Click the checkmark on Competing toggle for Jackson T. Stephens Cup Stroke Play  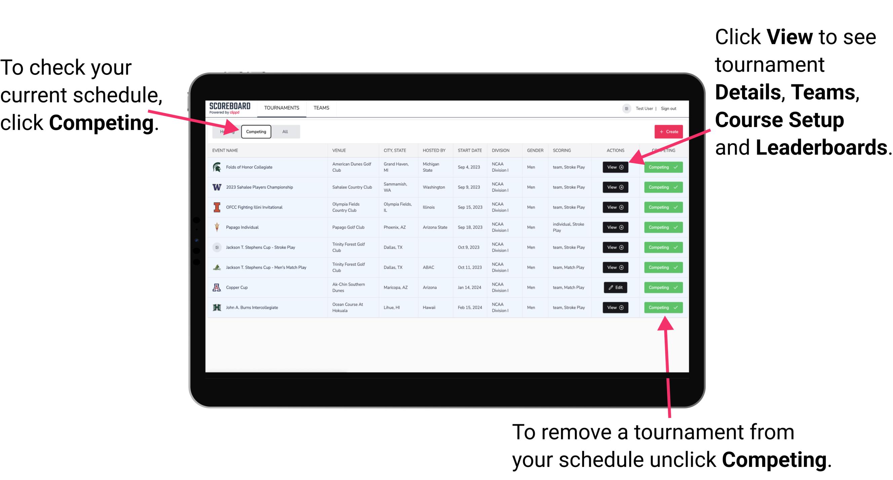pos(674,247)
